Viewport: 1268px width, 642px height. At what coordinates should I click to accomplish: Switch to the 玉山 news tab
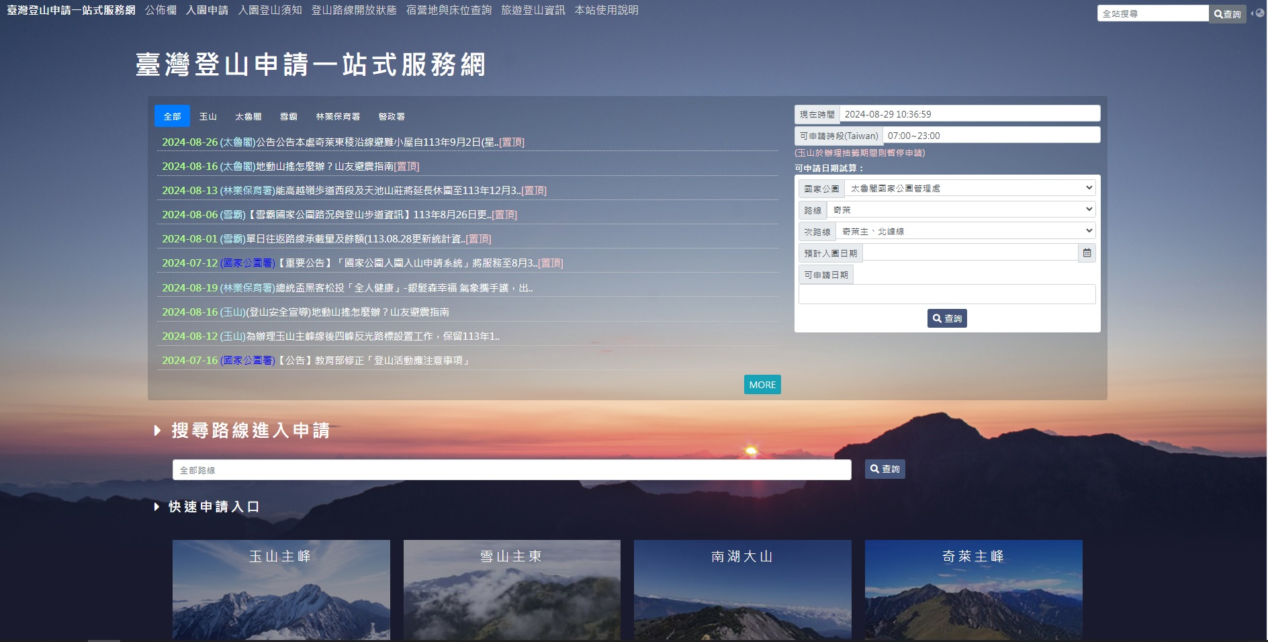[x=208, y=117]
